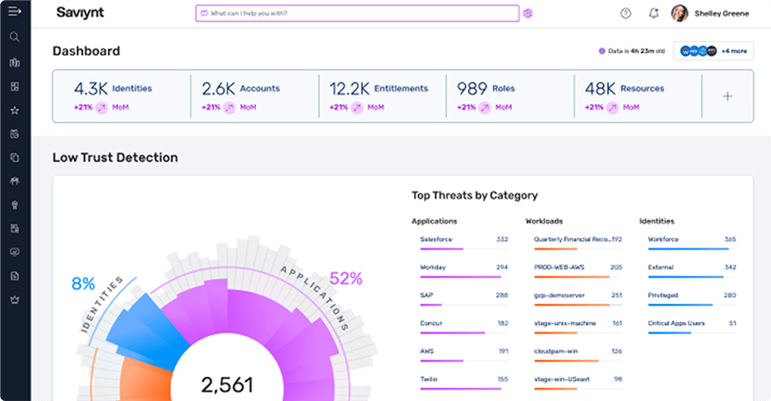Select the Privileged identities entry
The width and height of the screenshot is (771, 401).
coord(692,299)
